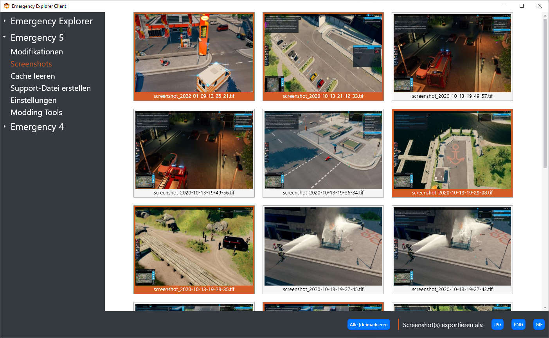Open Modifikationen in the sidebar
This screenshot has width=549, height=338.
(x=37, y=52)
